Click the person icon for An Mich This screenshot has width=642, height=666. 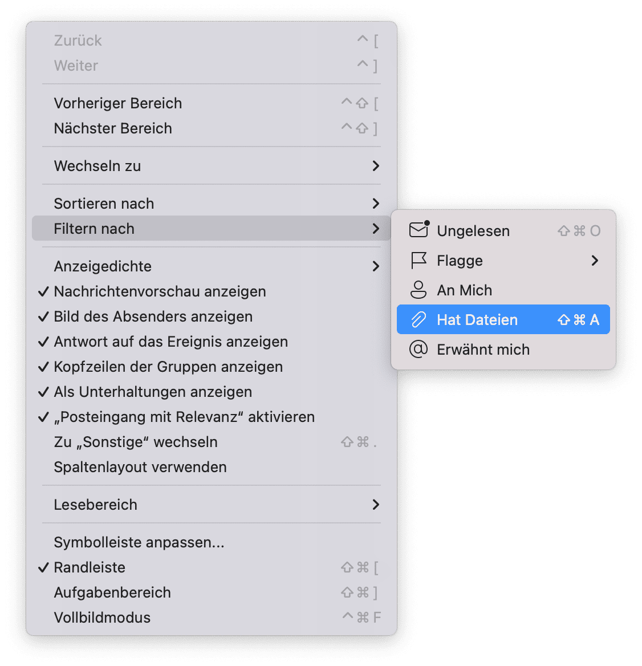point(418,290)
